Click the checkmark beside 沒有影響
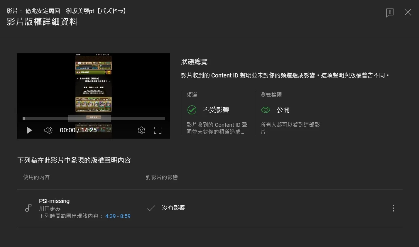This screenshot has height=247, width=419. coord(151,208)
